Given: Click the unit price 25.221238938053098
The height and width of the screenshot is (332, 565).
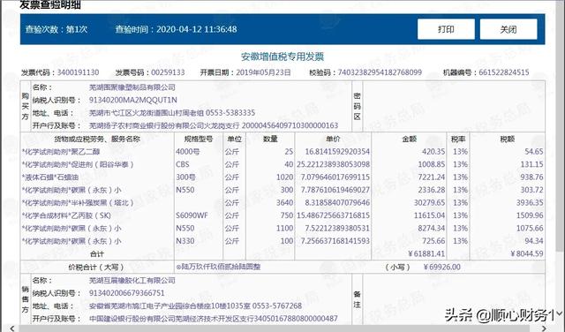Looking at the screenshot, I should coord(334,164).
